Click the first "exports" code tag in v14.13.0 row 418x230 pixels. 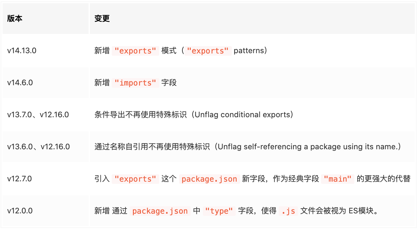(135, 51)
